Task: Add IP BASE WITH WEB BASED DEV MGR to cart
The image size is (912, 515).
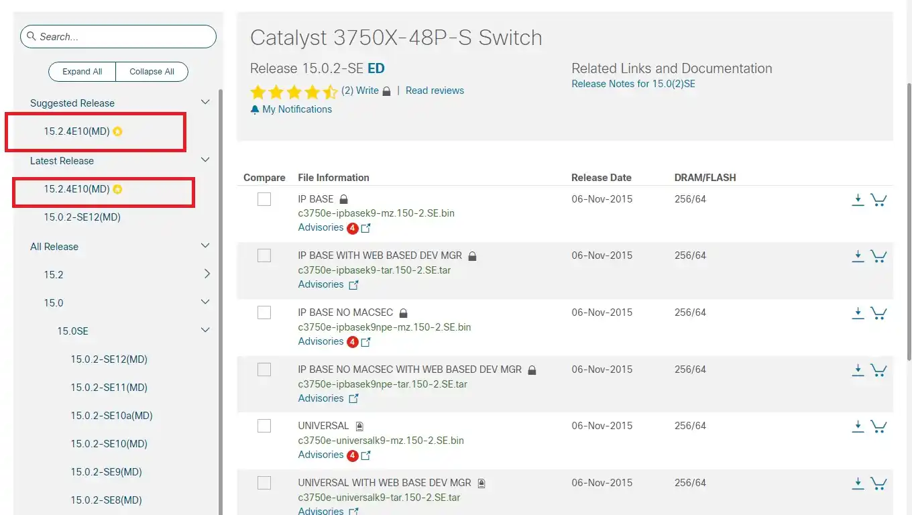Action: [x=878, y=256]
